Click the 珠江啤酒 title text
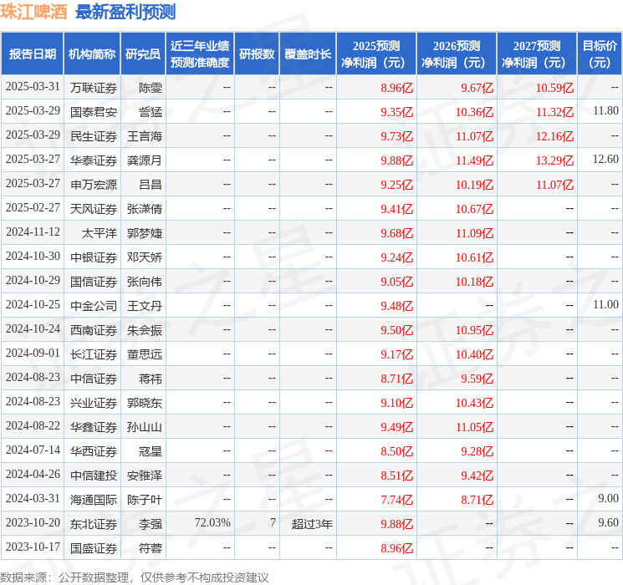The image size is (623, 585). (33, 13)
